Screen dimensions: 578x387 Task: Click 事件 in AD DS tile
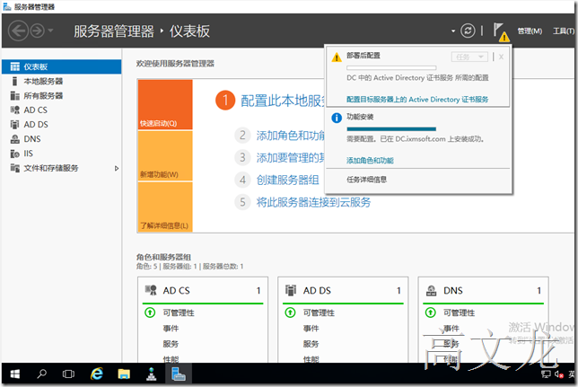311,329
